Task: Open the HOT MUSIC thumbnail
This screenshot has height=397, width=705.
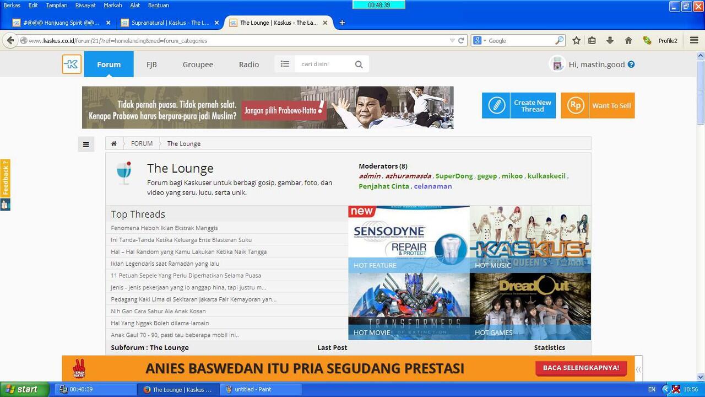Action: [530, 239]
